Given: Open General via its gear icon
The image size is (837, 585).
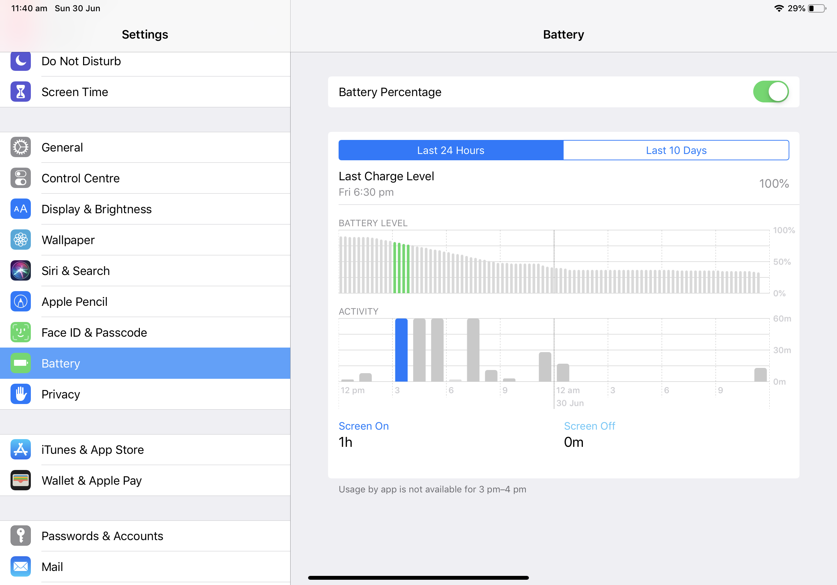Looking at the screenshot, I should tap(20, 147).
